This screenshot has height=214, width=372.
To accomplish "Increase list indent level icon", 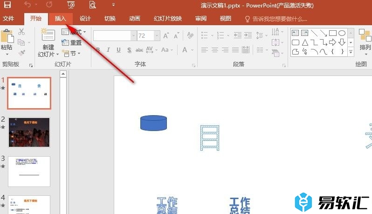I will pos(248,35).
